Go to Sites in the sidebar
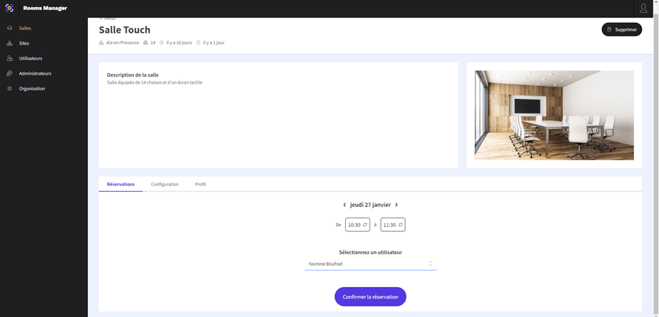The height and width of the screenshot is (317, 659). 24,43
